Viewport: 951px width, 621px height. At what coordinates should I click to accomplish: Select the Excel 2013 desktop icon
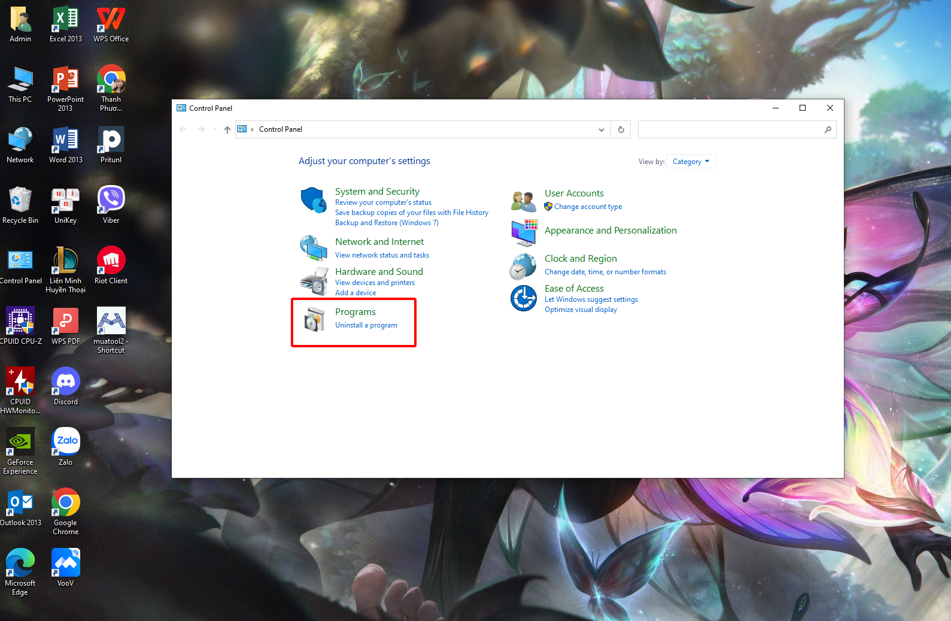click(66, 25)
